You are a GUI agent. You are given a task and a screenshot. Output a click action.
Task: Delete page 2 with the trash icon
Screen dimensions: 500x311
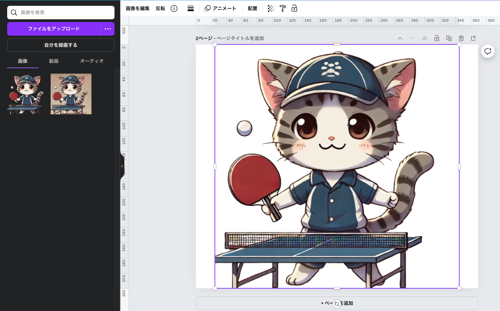point(461,38)
